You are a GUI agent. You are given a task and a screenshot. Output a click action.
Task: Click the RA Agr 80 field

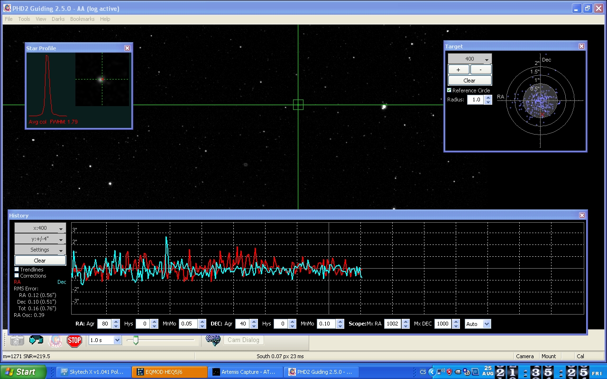[104, 324]
